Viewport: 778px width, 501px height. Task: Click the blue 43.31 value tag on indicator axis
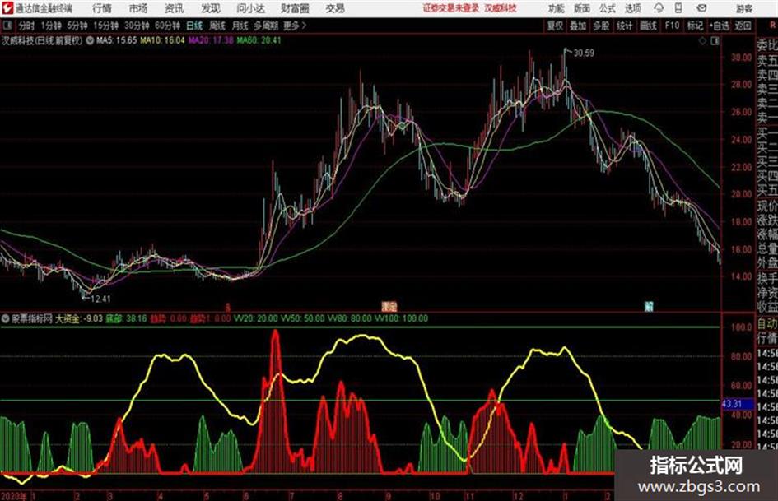(x=738, y=404)
